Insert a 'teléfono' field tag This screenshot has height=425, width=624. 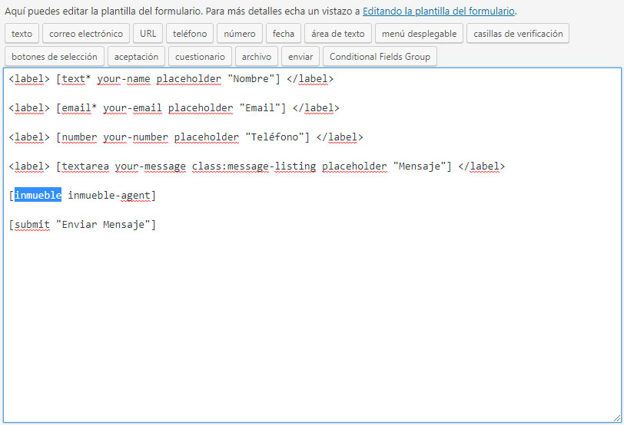[189, 34]
